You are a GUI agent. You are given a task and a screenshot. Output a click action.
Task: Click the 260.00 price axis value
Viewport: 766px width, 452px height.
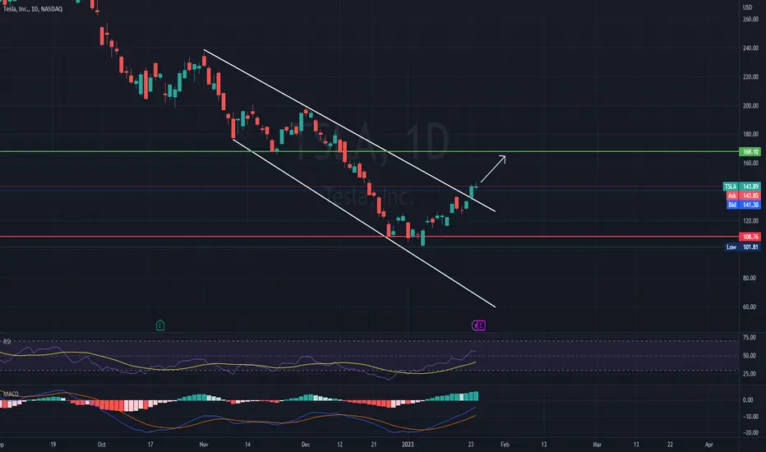click(x=750, y=19)
